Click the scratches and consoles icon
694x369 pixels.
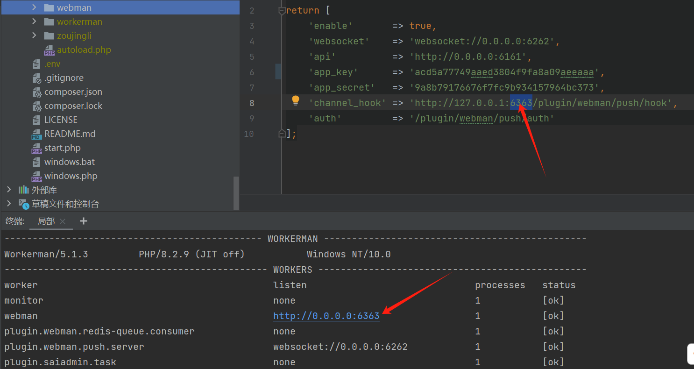[x=24, y=204]
